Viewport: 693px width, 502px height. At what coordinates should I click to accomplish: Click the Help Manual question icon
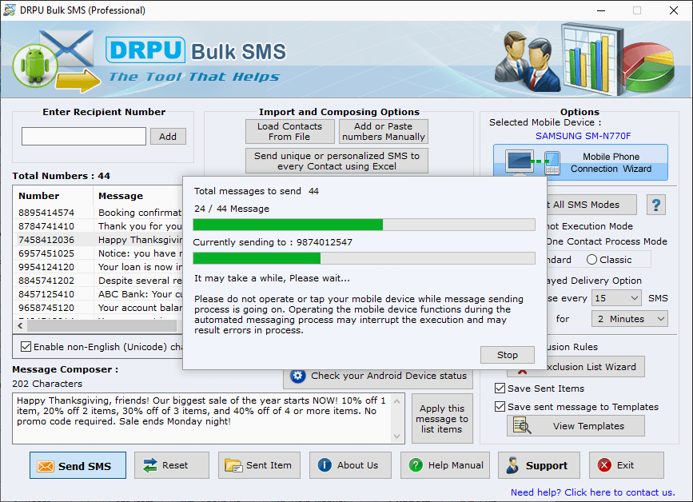pos(416,465)
